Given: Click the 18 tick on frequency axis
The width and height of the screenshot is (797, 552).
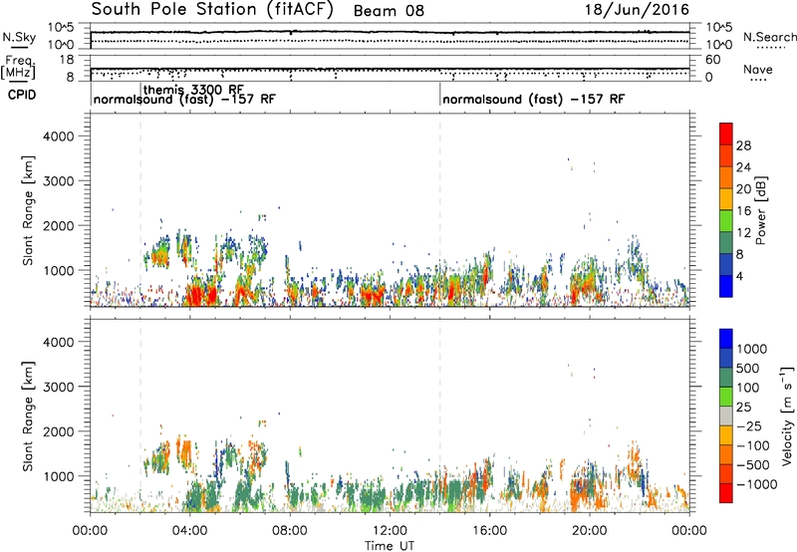Looking at the screenshot, I should tap(67, 60).
